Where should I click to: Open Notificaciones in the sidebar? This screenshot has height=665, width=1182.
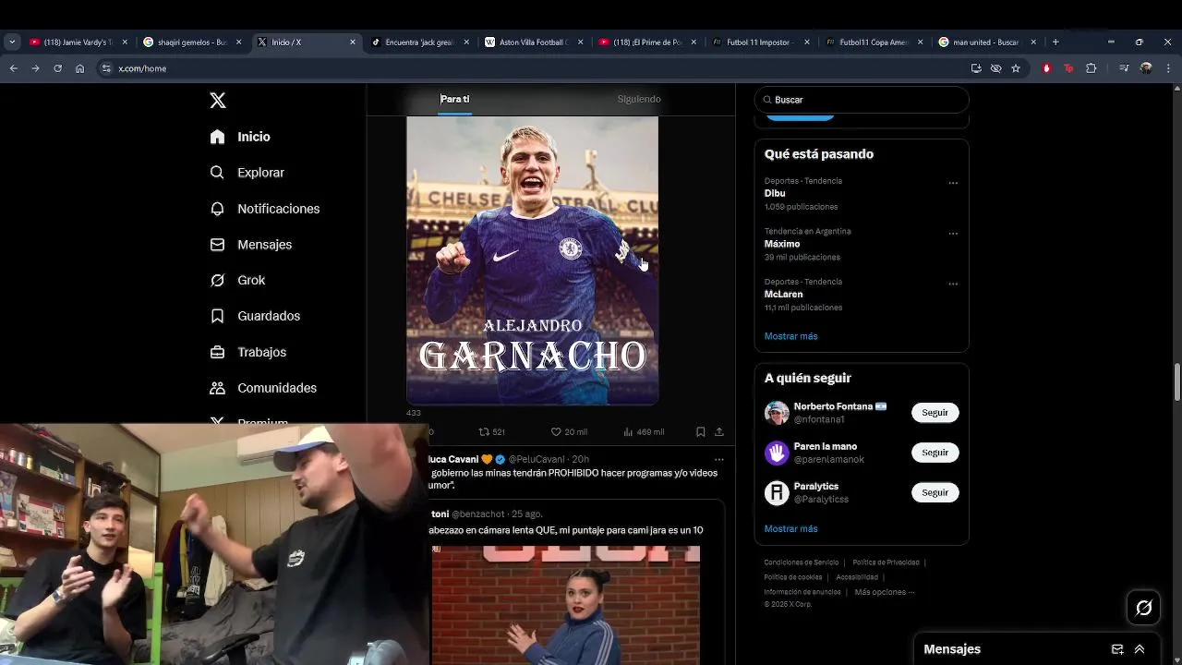[x=264, y=209]
